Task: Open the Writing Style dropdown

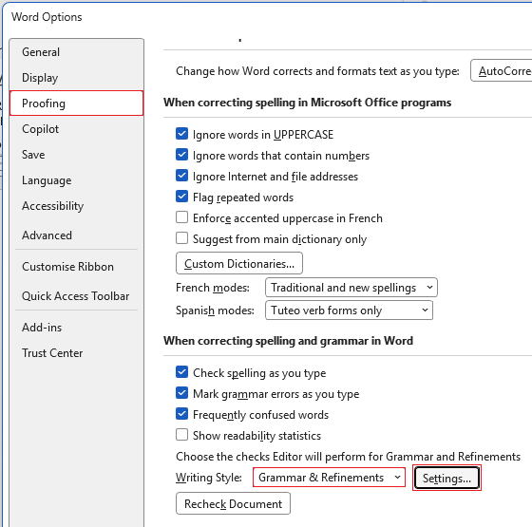Action: pos(329,478)
